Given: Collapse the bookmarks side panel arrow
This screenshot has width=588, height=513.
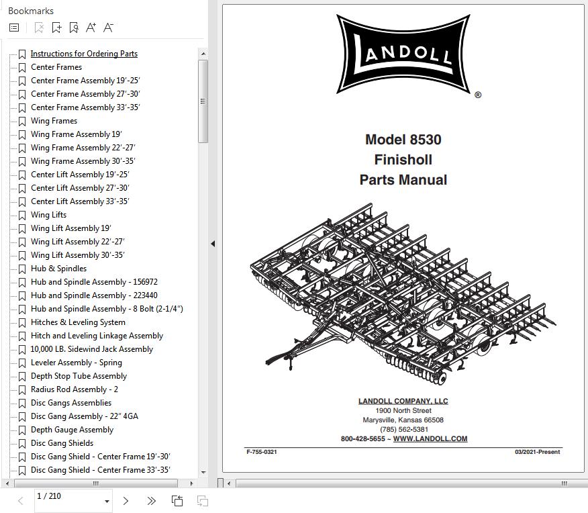Looking at the screenshot, I should pyautogui.click(x=213, y=244).
